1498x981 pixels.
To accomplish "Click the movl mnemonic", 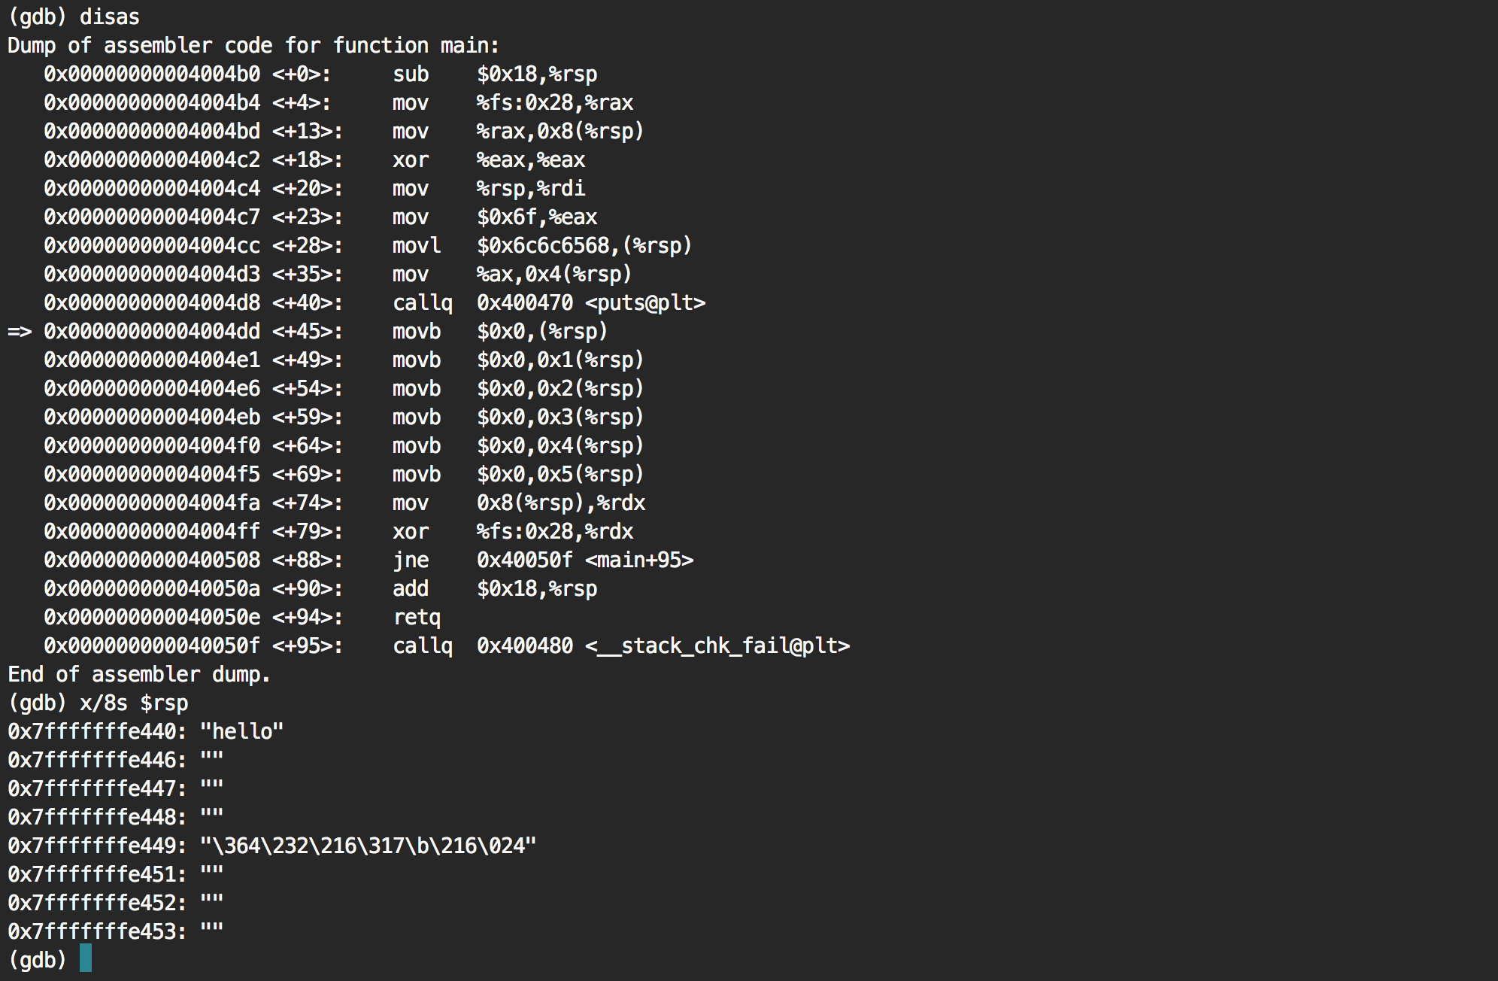I will tap(417, 246).
